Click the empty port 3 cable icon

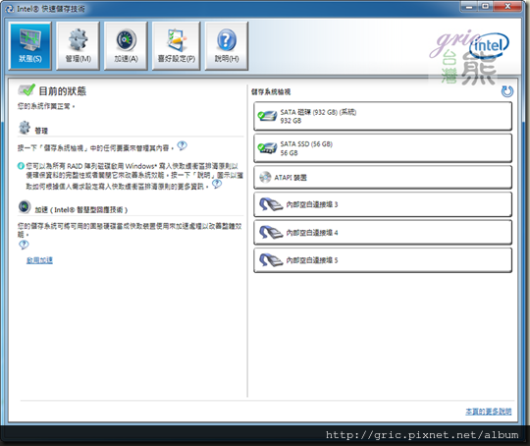(x=271, y=204)
